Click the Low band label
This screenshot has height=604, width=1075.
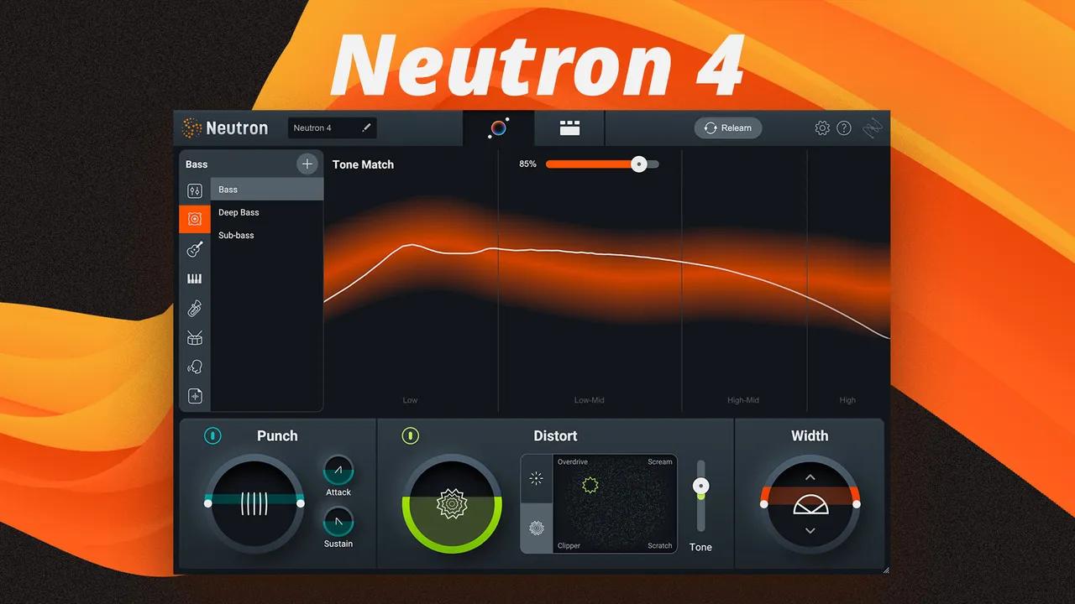[x=410, y=400]
